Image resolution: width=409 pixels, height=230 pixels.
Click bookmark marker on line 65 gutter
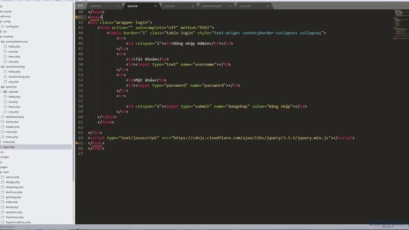pyautogui.click(x=77, y=143)
